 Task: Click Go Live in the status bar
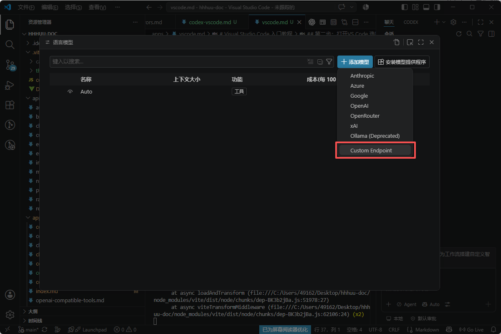(x=471, y=329)
